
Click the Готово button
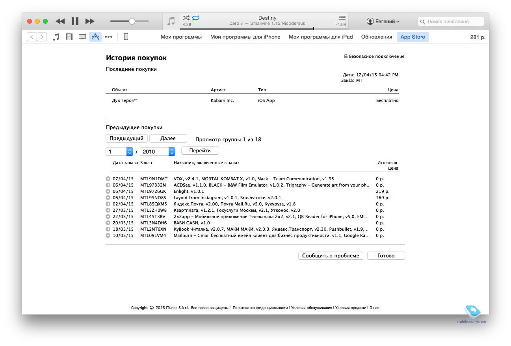pyautogui.click(x=386, y=256)
